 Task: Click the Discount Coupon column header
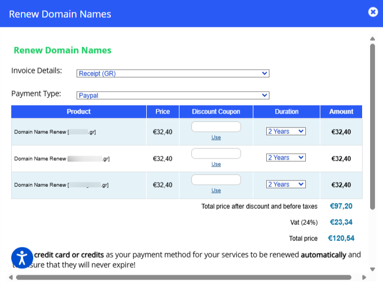pos(216,112)
